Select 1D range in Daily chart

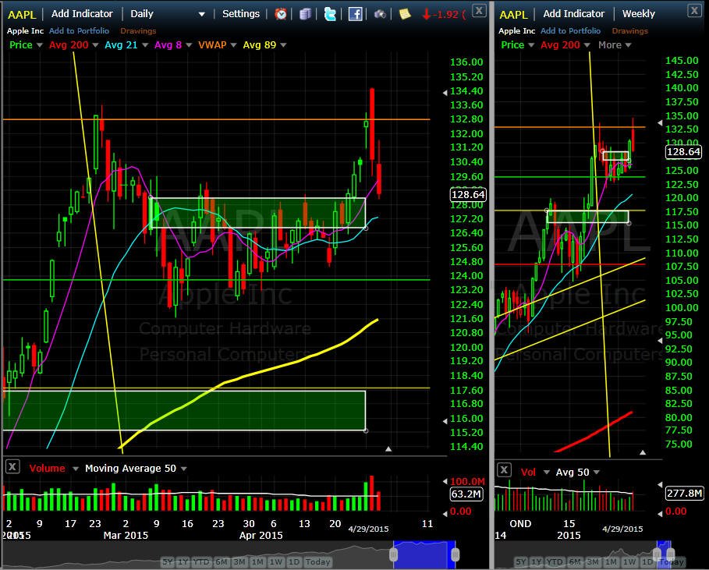click(x=294, y=562)
